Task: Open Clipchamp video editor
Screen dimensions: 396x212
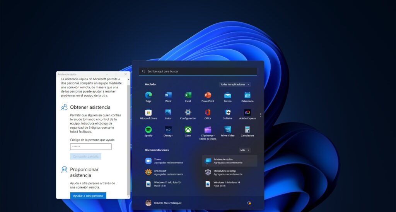Action: pyautogui.click(x=208, y=133)
